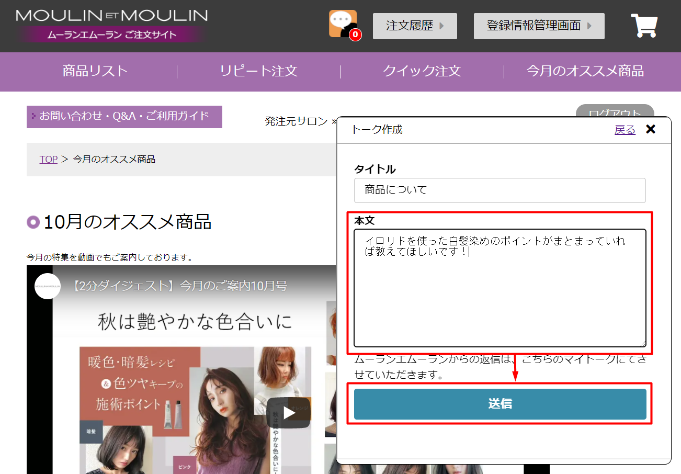This screenshot has height=474, width=681.
Task: Click the タイトル input field
Action: pos(500,190)
